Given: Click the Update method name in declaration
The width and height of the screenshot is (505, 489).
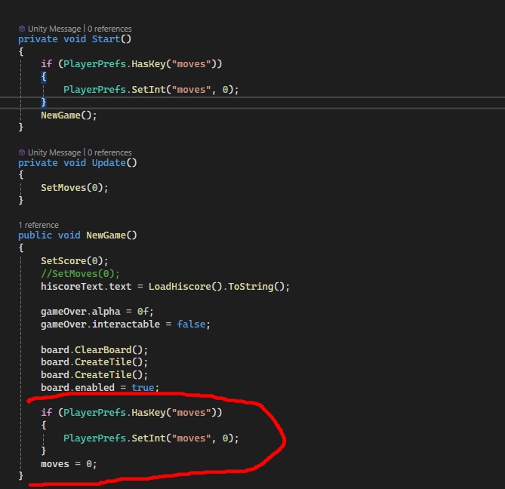Looking at the screenshot, I should coord(109,162).
